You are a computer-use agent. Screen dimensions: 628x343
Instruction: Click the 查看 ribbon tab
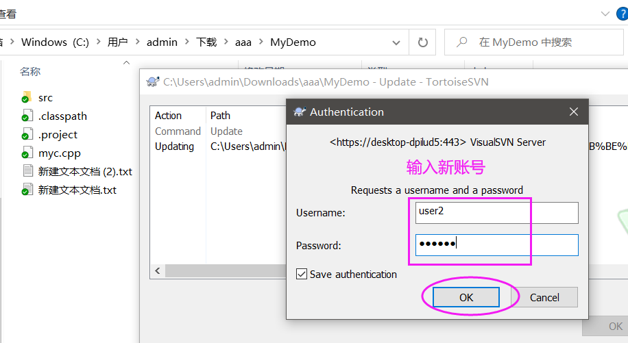[8, 14]
